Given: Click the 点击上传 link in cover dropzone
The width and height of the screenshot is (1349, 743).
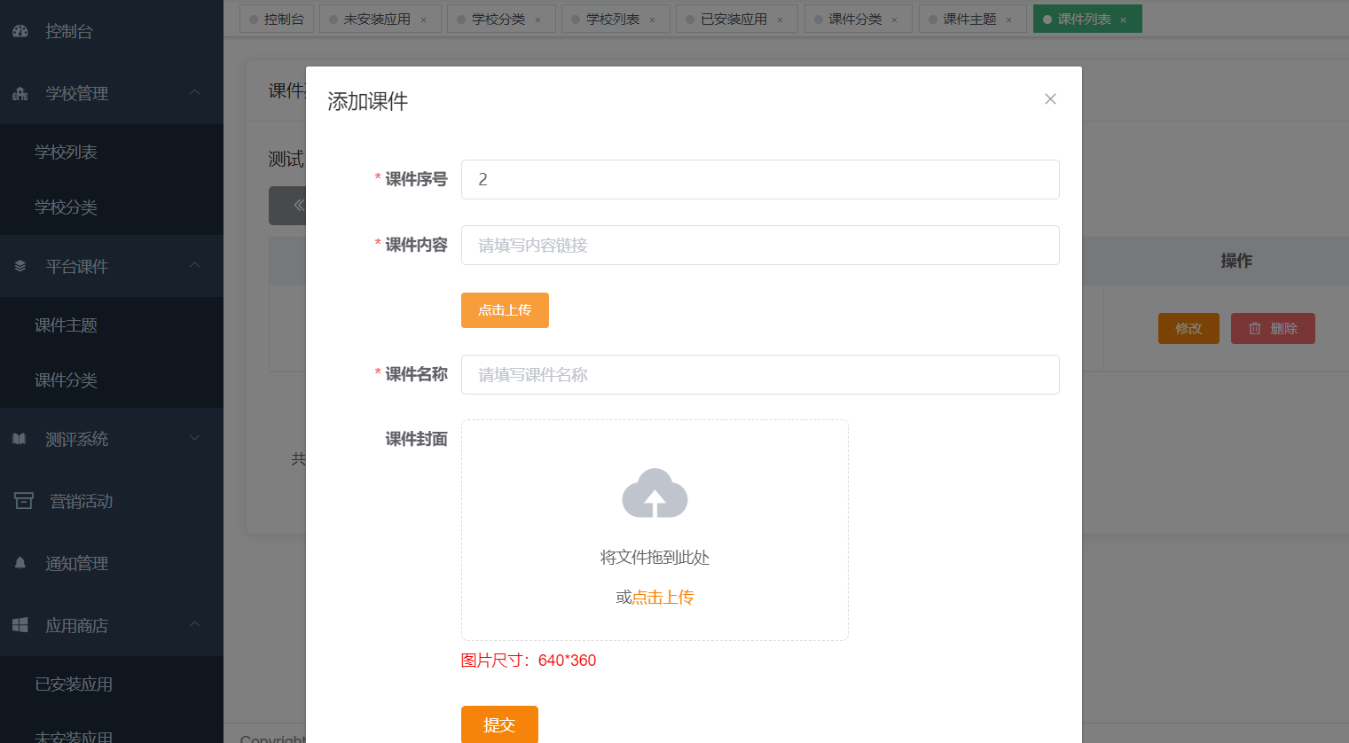Looking at the screenshot, I should (x=663, y=597).
